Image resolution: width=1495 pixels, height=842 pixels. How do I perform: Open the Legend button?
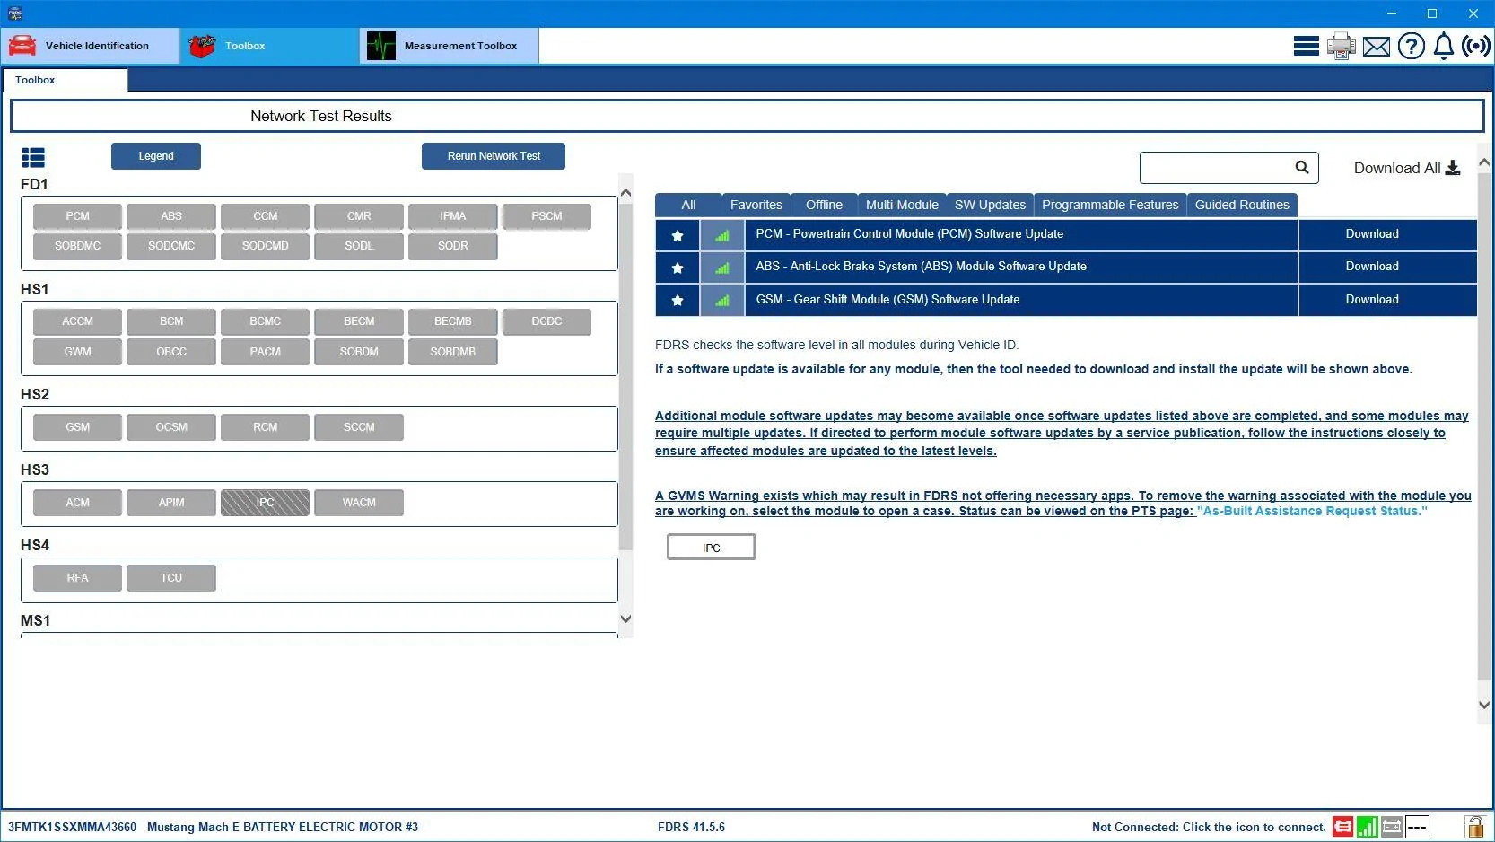click(156, 156)
